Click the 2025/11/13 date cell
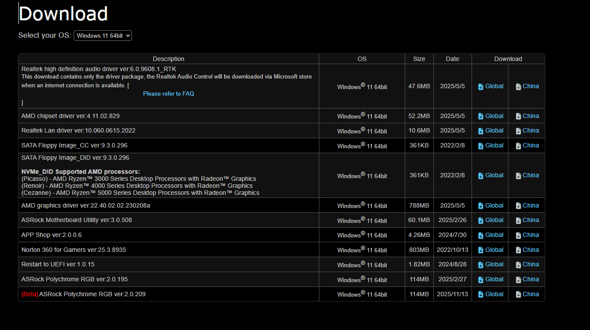The width and height of the screenshot is (590, 330). [453, 294]
